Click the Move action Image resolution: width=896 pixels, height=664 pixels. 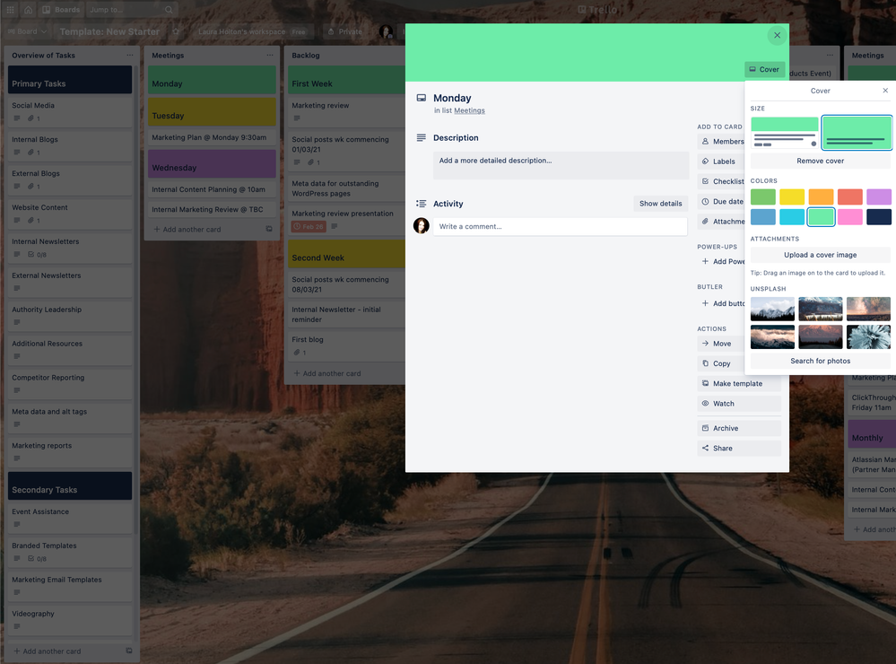pyautogui.click(x=721, y=344)
